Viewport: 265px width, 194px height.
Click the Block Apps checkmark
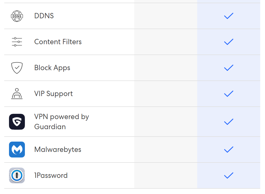[x=228, y=68]
